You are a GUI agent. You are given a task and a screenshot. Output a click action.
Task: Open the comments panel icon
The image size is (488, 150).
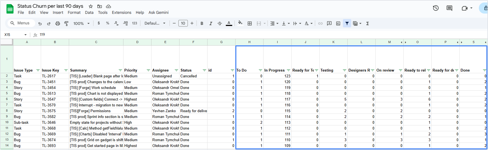tap(449, 8)
